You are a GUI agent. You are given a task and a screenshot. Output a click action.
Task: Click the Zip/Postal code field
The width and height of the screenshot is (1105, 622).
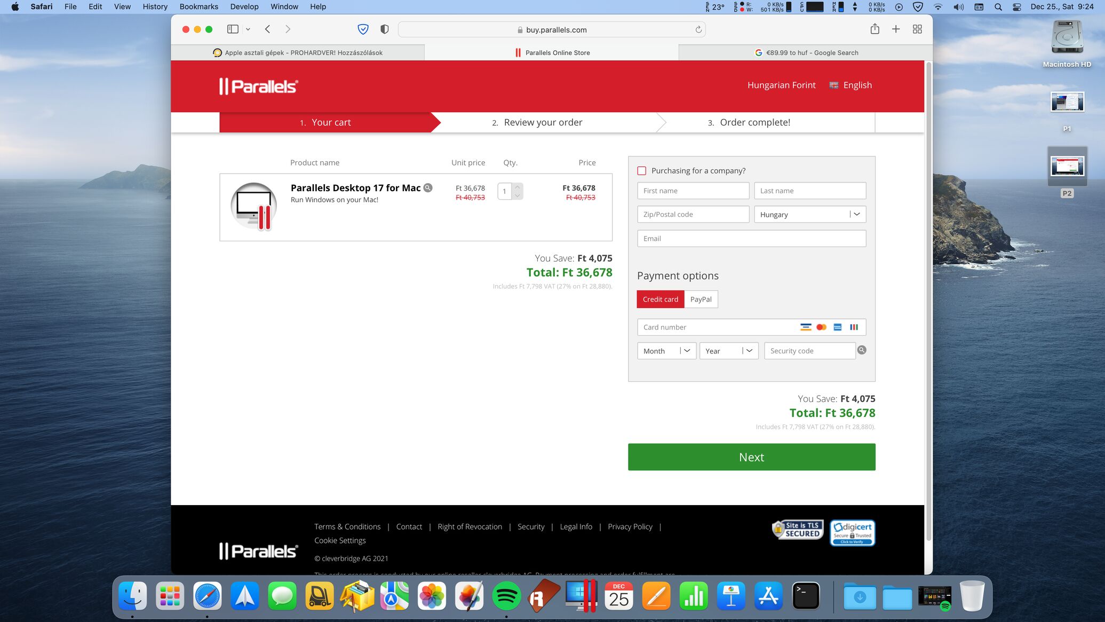tap(693, 214)
